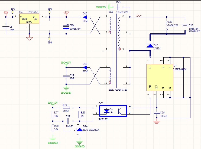Viewport: 201px width, 149px height.
Task: Click the red earth ground symbol under C26
Action: [157, 122]
